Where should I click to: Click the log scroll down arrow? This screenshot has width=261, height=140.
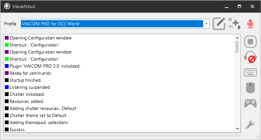point(237,129)
